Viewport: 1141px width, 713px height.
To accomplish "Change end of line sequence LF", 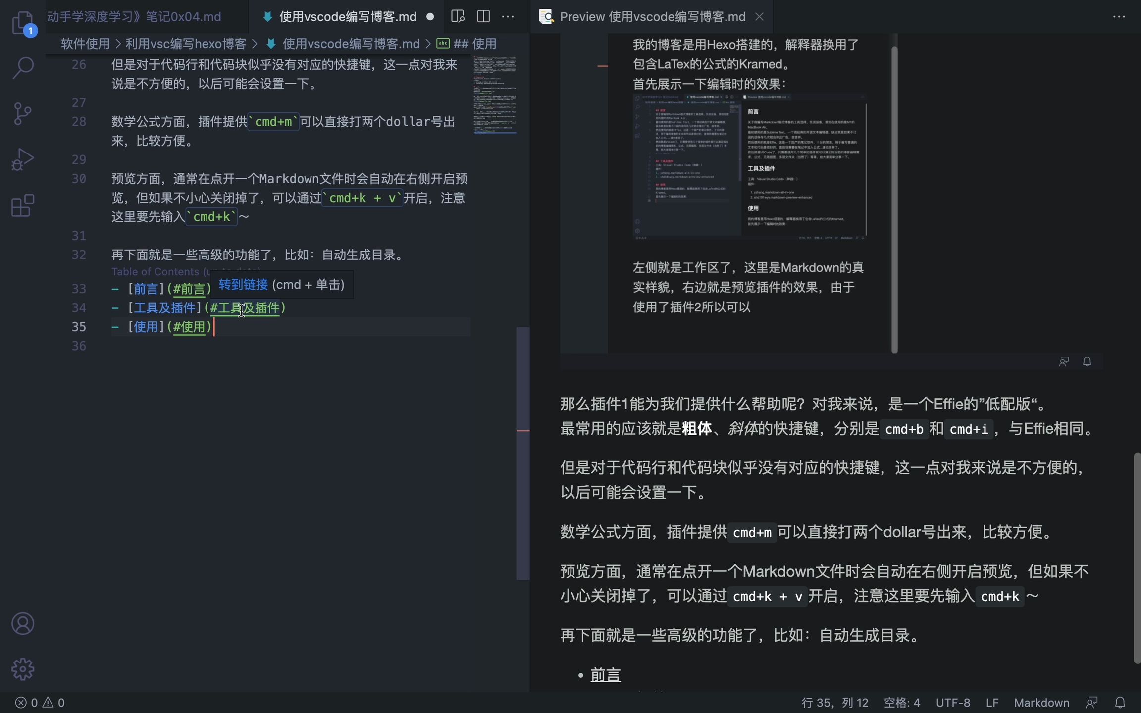I will (992, 702).
